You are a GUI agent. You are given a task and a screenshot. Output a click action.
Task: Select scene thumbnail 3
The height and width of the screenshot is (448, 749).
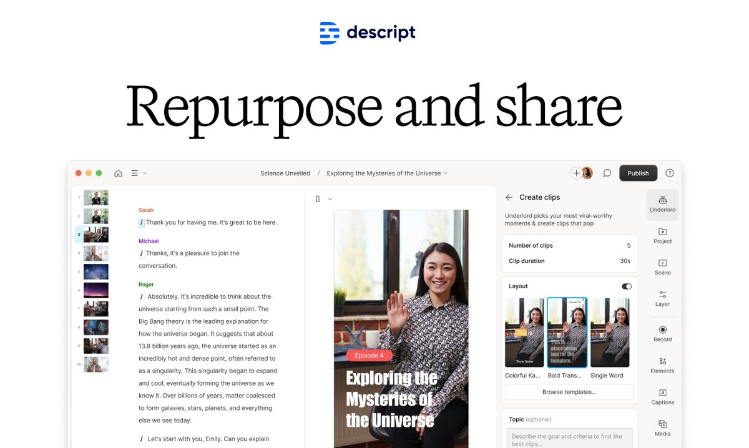click(96, 235)
